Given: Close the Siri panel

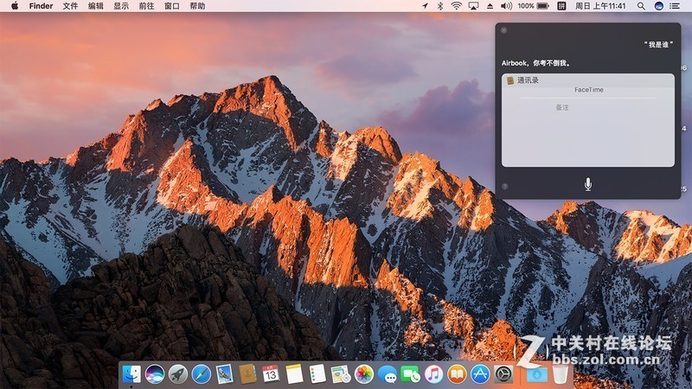Looking at the screenshot, I should pyautogui.click(x=504, y=30).
